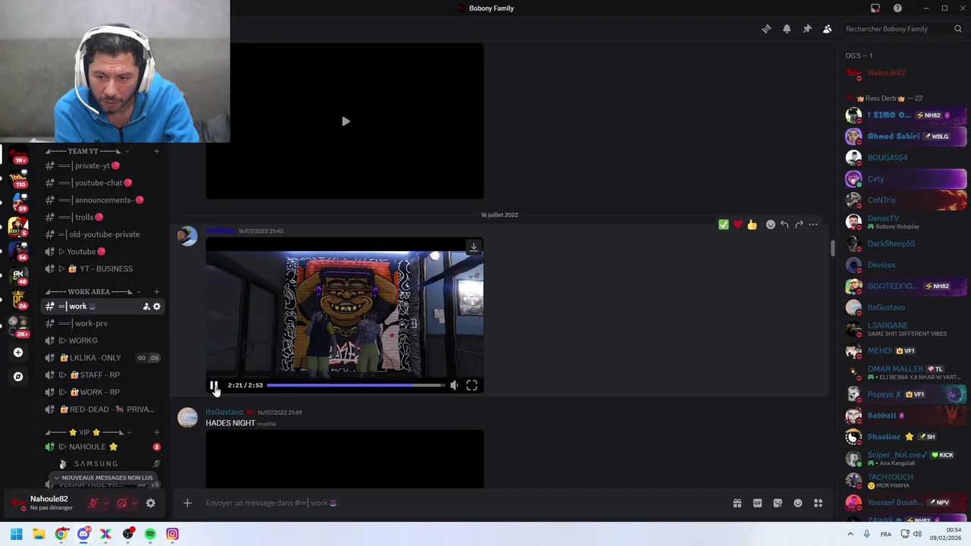Open the private-yt channel
Screen dimensions: 971x546
pos(102,165)
